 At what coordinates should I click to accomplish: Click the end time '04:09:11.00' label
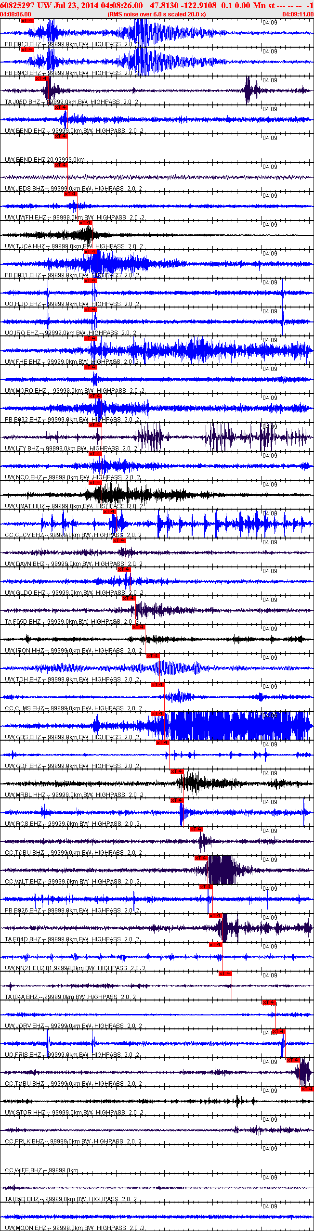pos(298,14)
